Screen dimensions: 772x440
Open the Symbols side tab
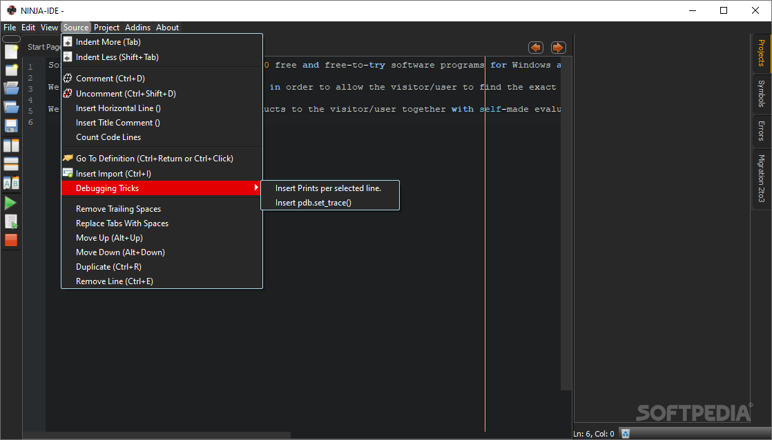(761, 93)
